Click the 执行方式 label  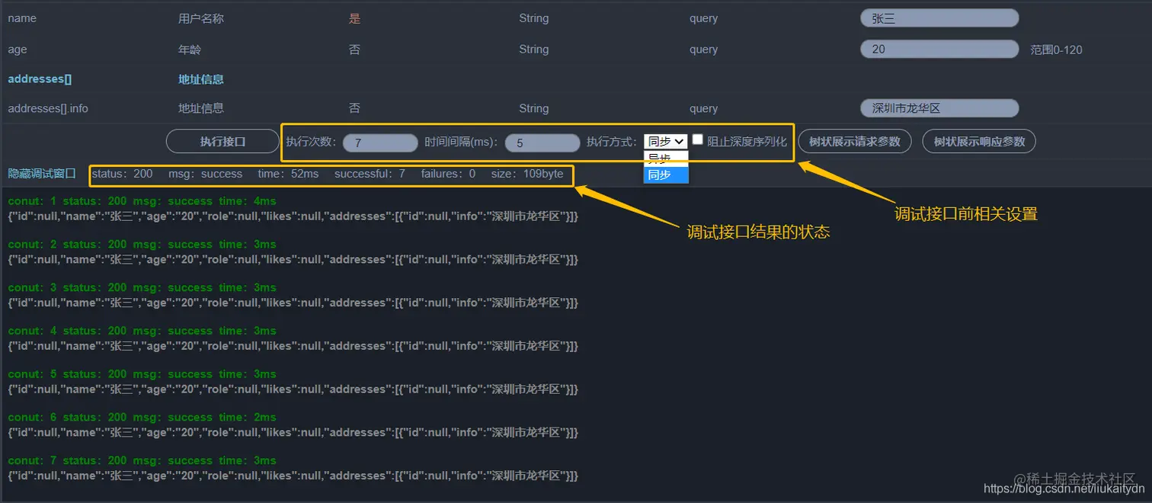tap(612, 142)
